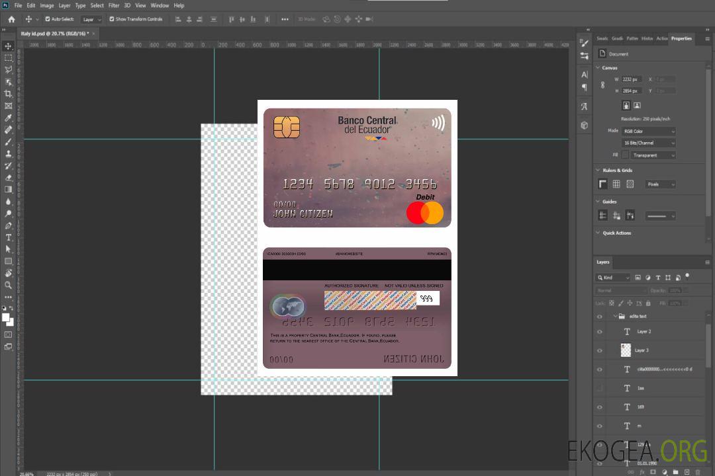The height and width of the screenshot is (476, 715).
Task: Open the Fill Transparent dropdown
Action: (653, 155)
